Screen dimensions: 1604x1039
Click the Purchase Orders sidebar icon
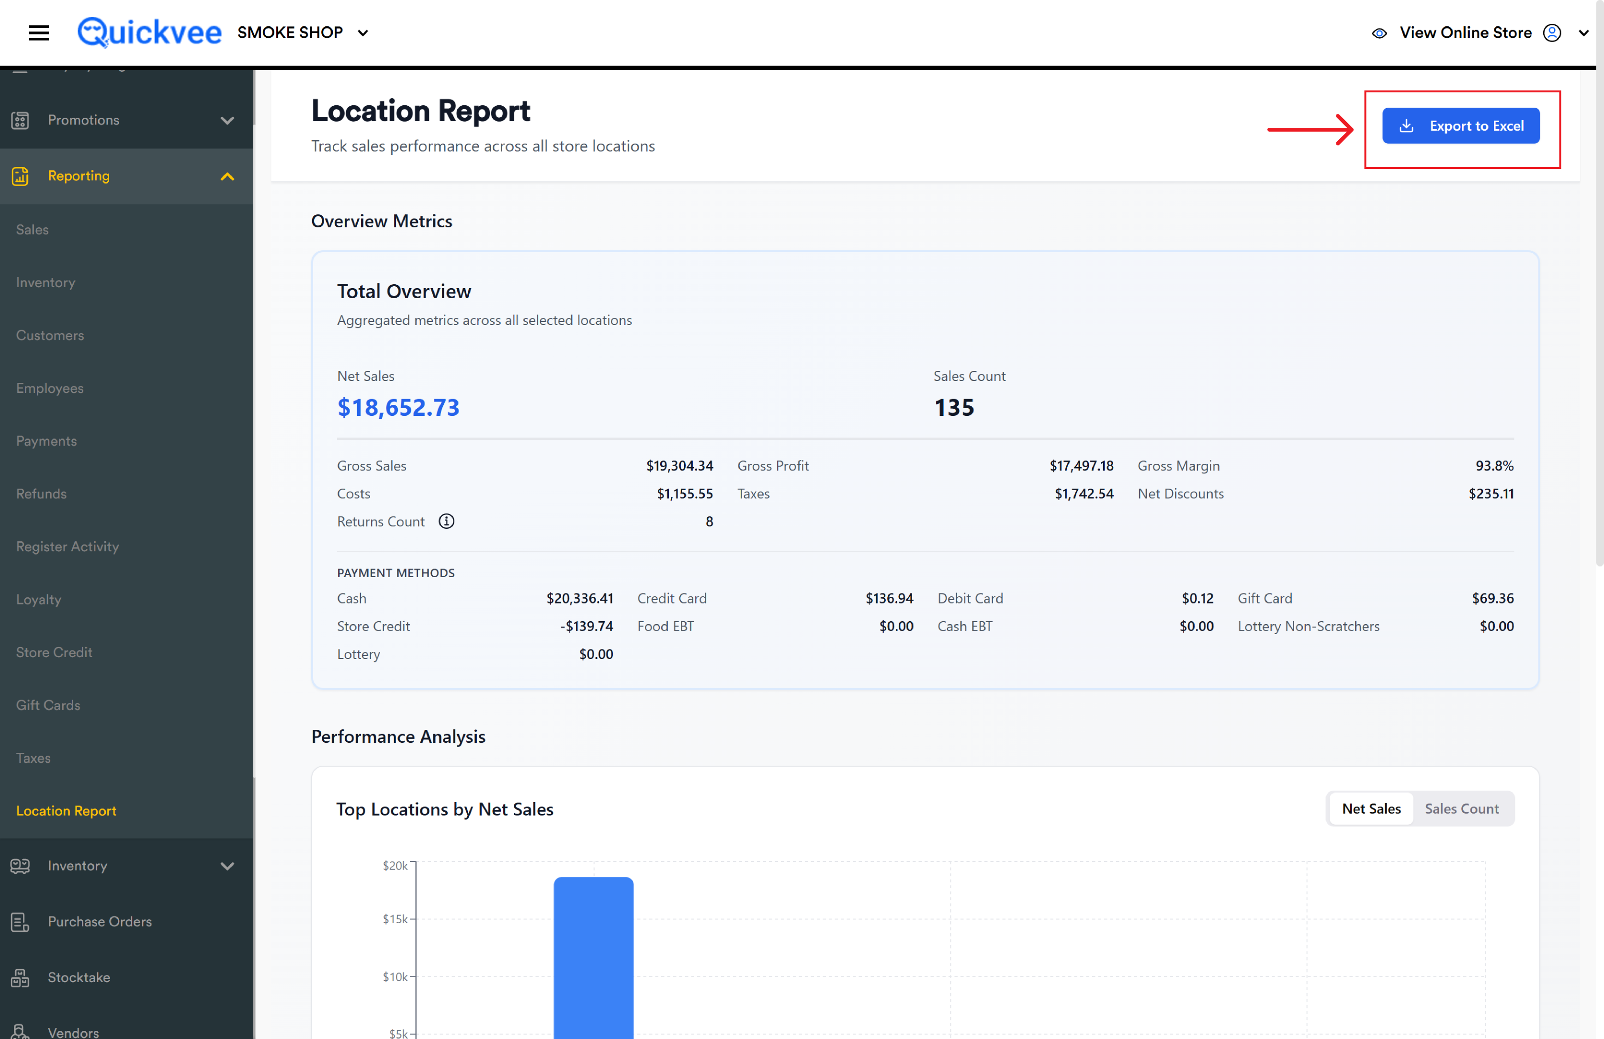20,922
